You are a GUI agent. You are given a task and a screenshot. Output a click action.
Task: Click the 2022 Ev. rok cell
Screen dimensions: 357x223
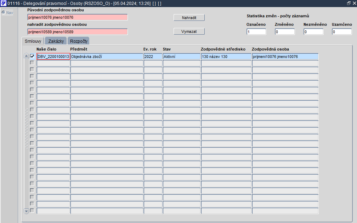153,57
